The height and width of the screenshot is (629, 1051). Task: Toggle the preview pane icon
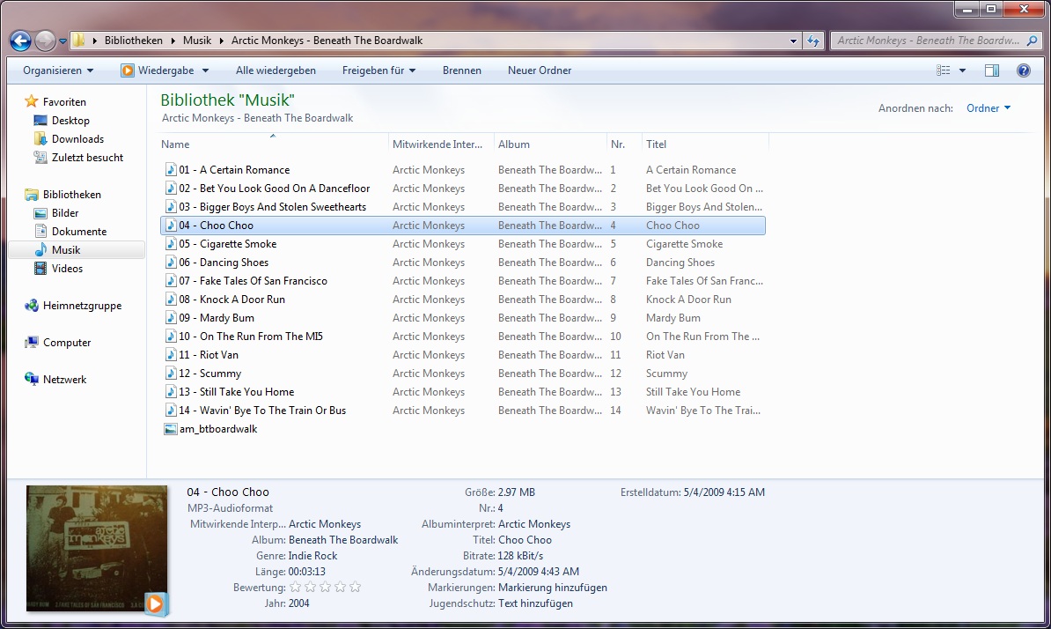[991, 70]
